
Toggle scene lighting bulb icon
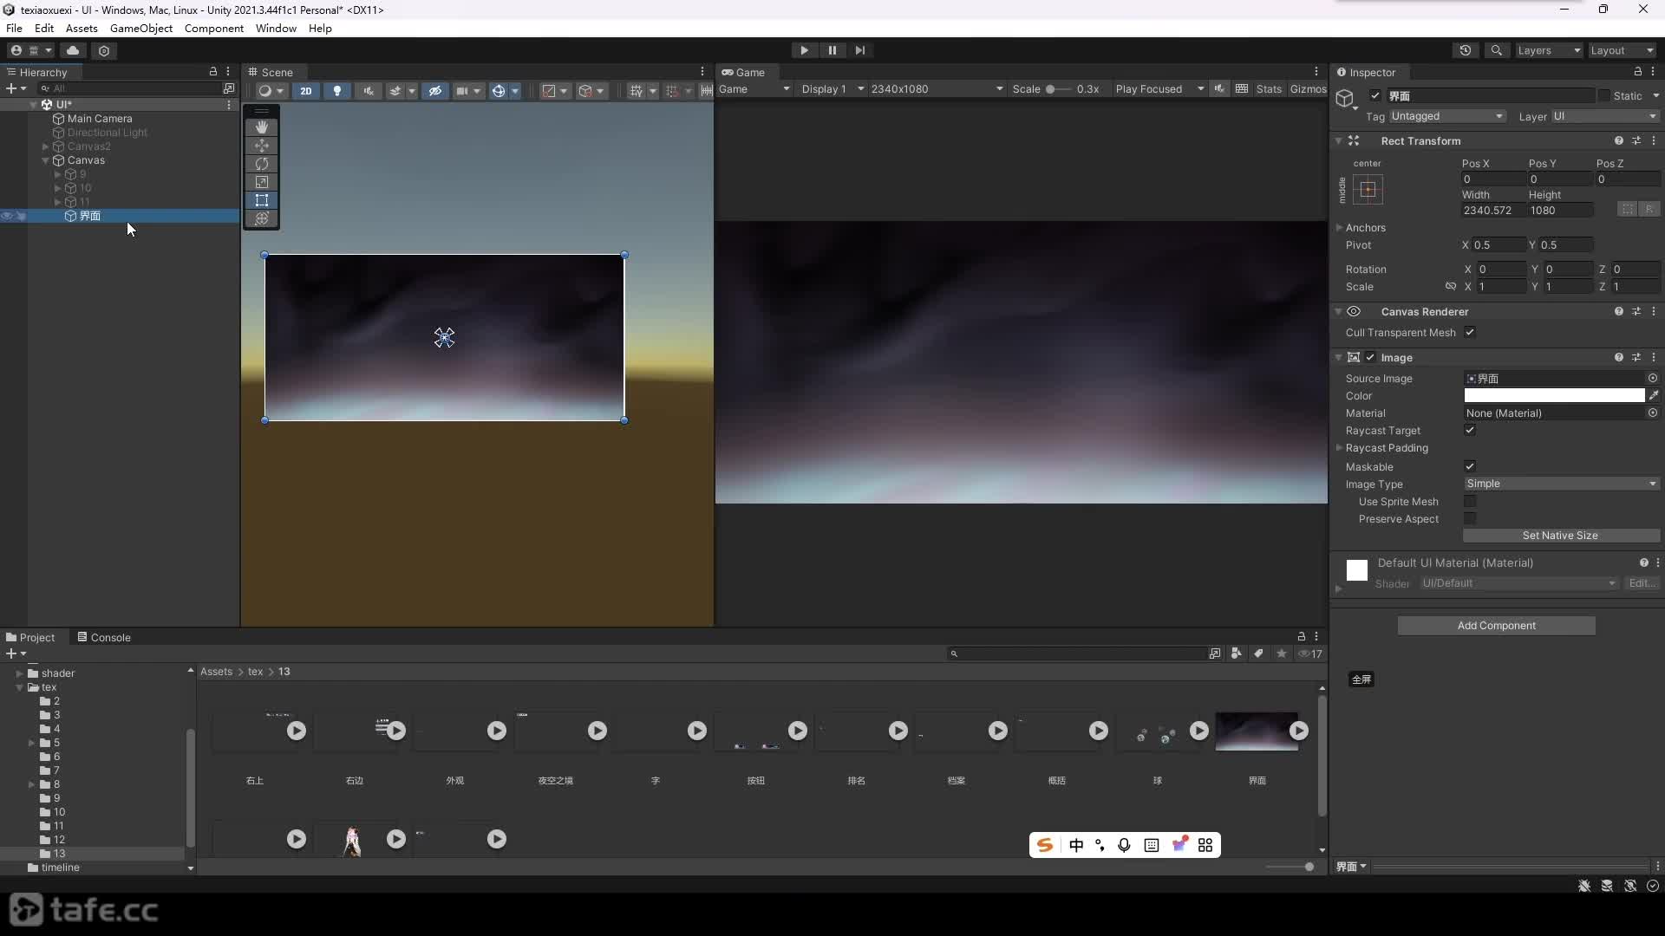click(x=337, y=90)
